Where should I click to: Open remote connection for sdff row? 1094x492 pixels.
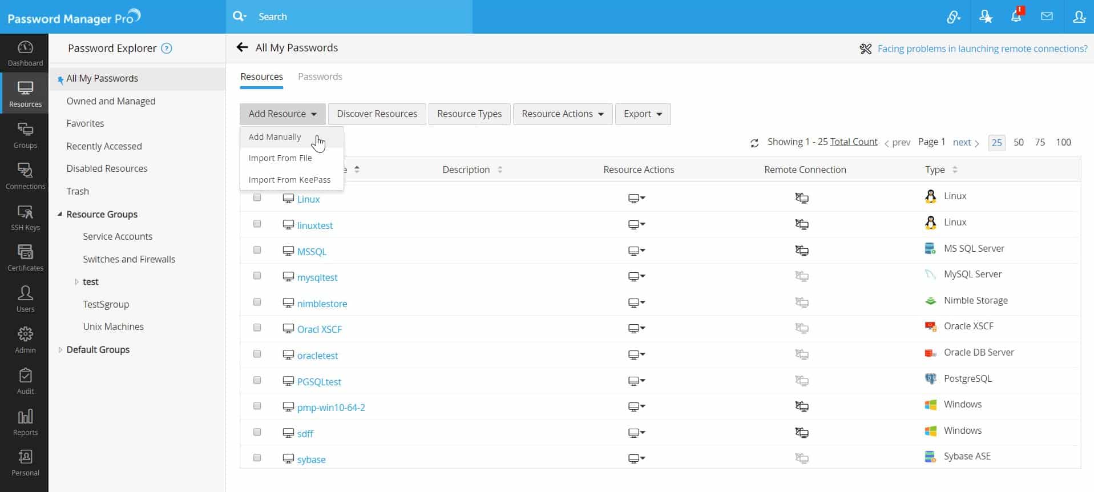click(802, 433)
